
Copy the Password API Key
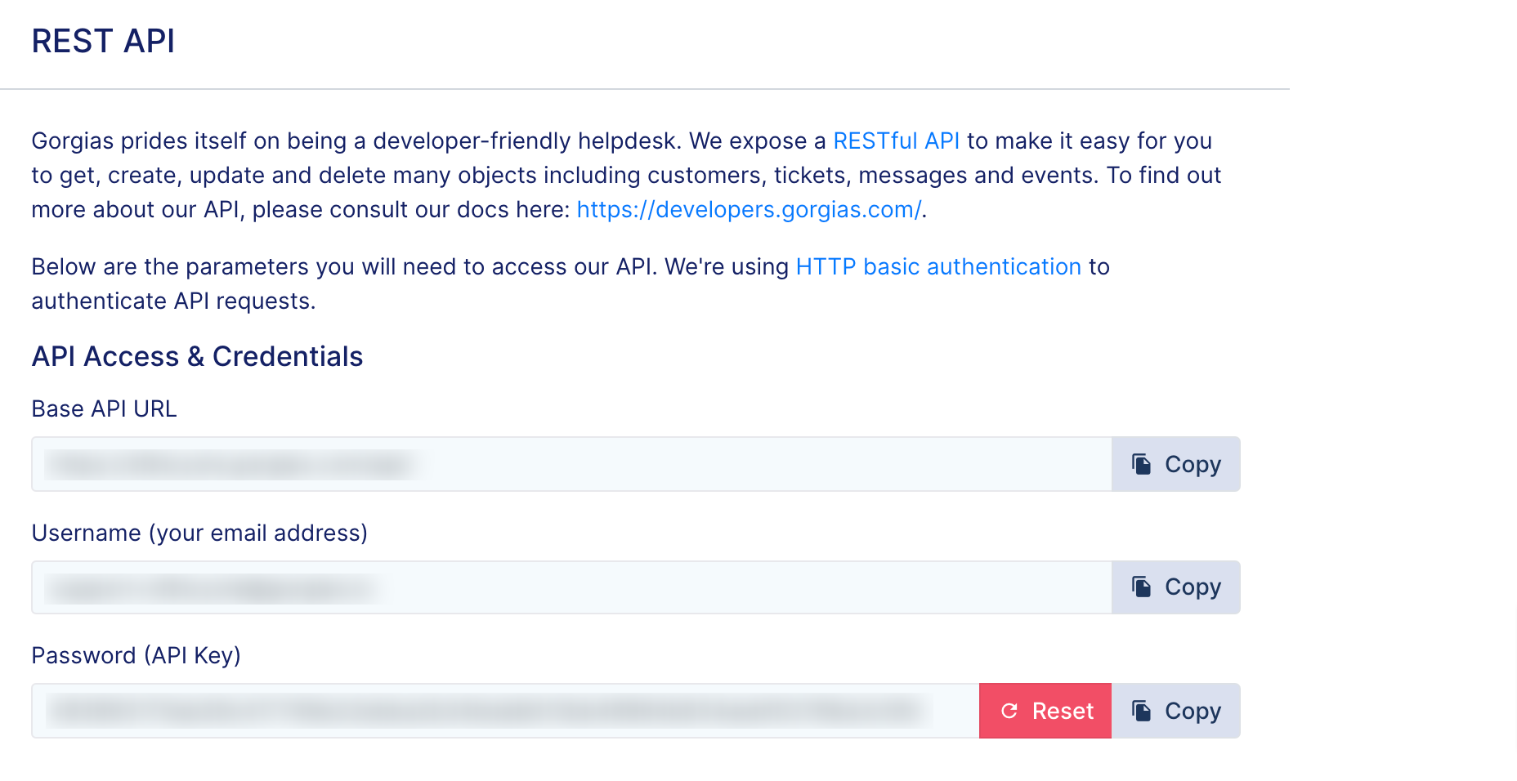point(1175,711)
